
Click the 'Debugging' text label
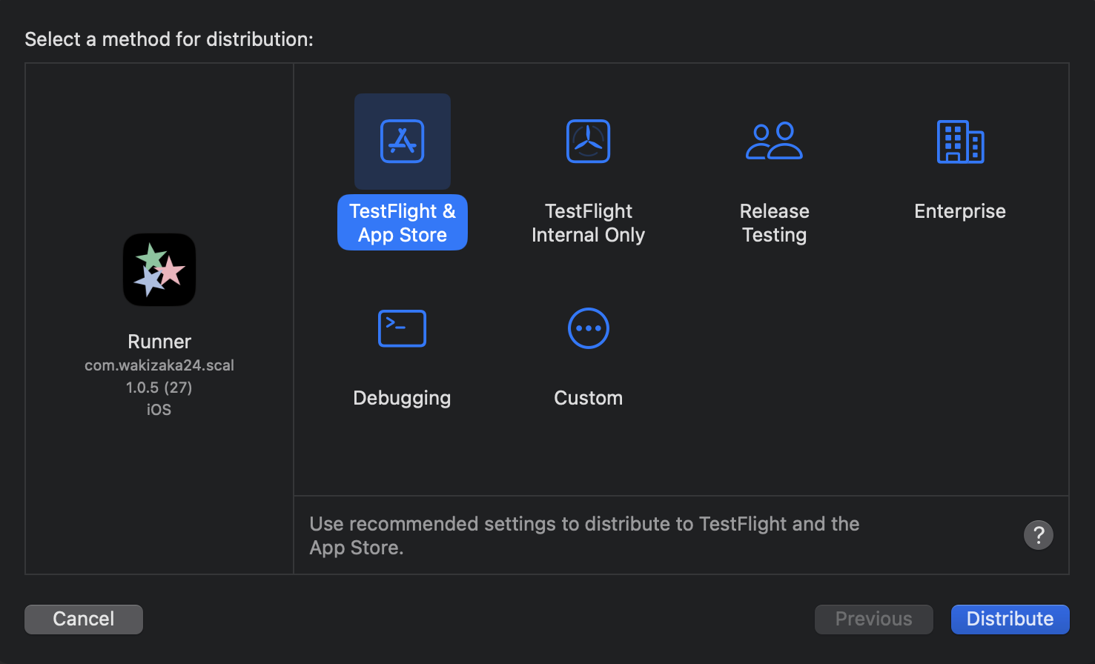[402, 398]
